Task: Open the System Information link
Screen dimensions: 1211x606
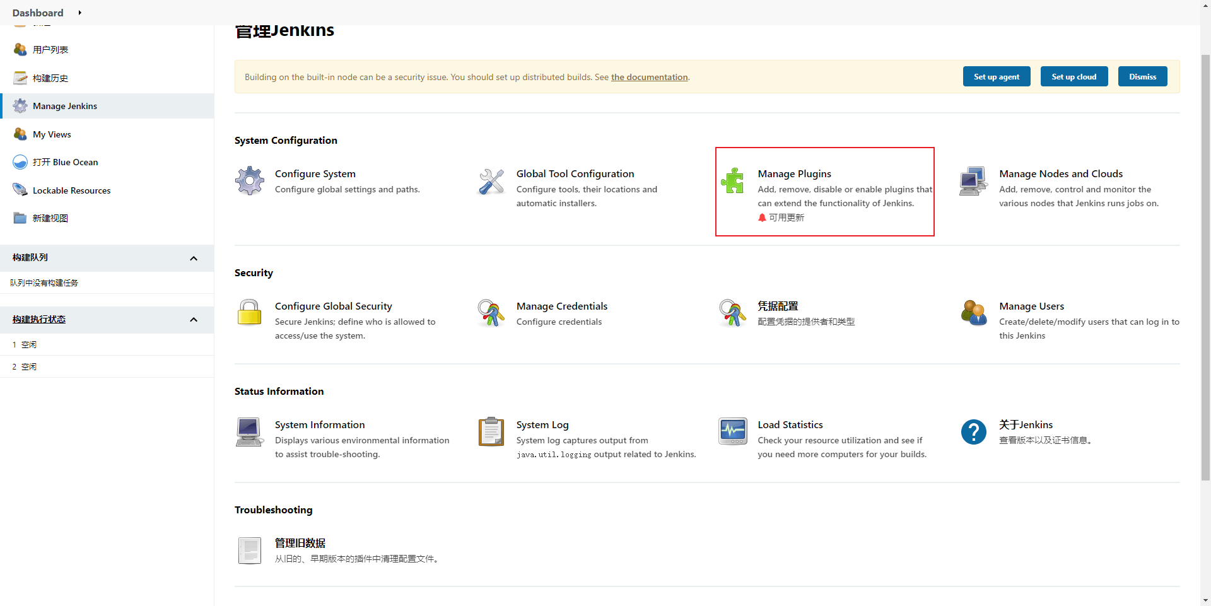Action: (x=320, y=424)
